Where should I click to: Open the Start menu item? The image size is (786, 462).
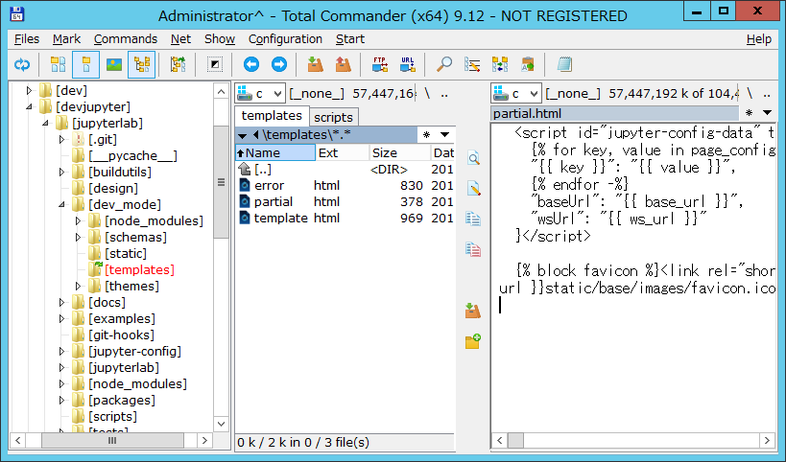[350, 39]
